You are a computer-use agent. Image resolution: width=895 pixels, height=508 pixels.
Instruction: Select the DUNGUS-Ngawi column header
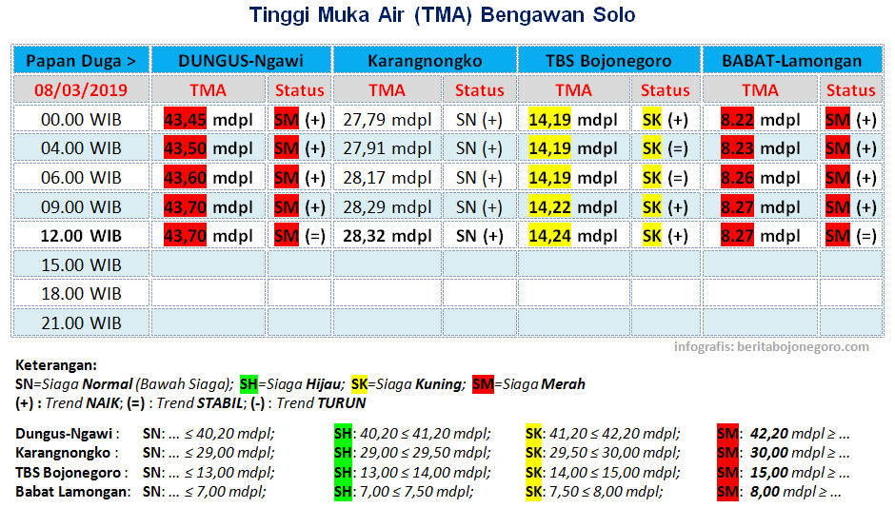pos(241,60)
